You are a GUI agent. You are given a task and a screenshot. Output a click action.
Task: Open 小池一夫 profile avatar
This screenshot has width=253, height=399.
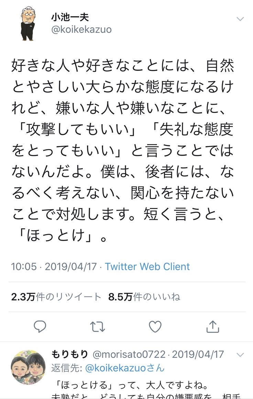tap(29, 24)
